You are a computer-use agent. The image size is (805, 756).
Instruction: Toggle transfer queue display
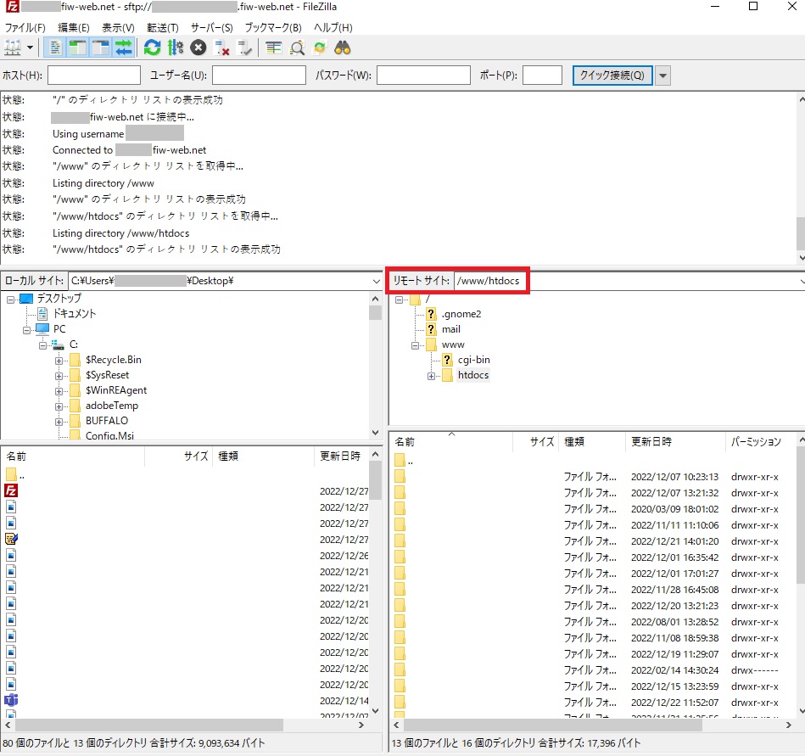(124, 48)
